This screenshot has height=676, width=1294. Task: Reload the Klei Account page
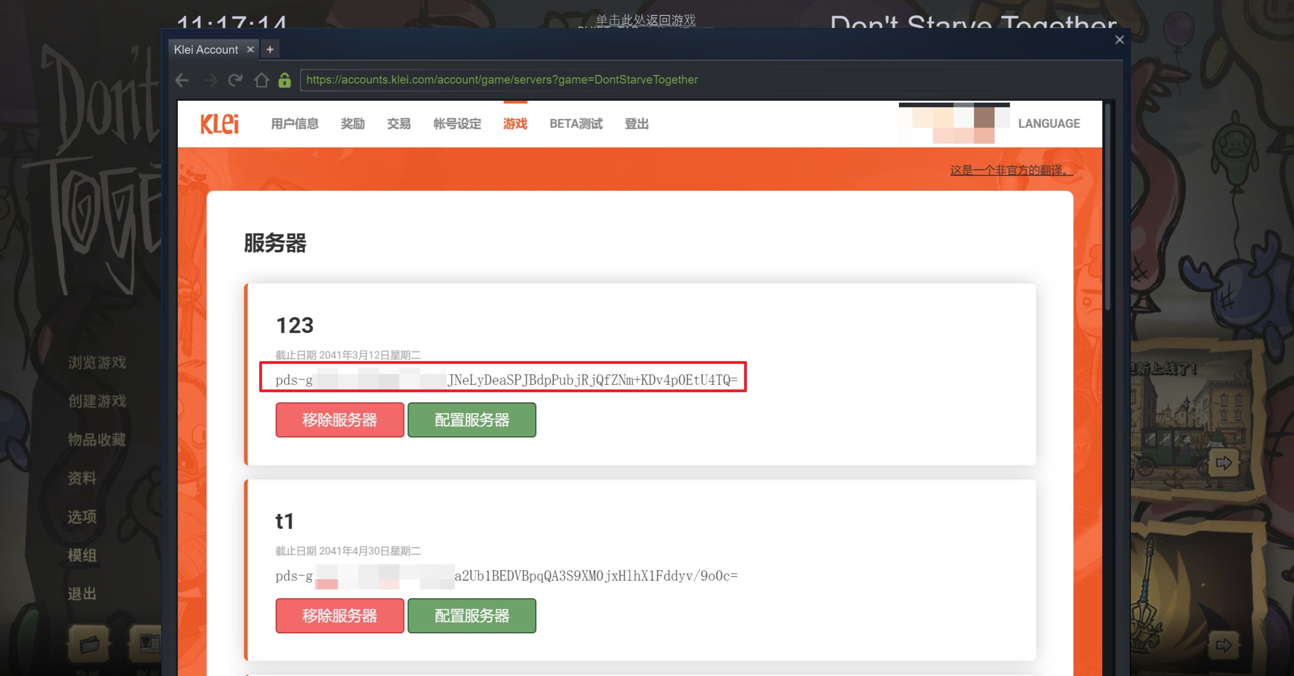pos(235,80)
